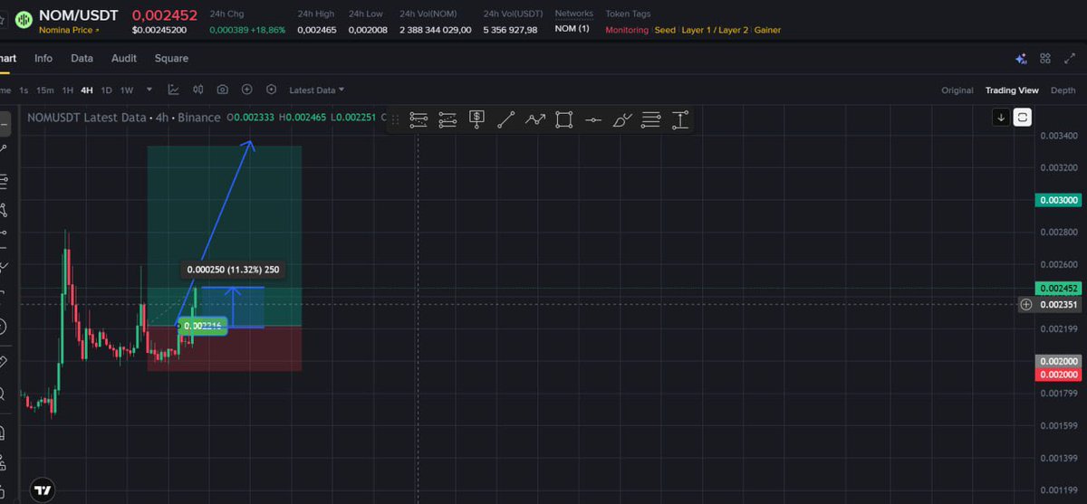The width and height of the screenshot is (1087, 504).
Task: Click the green 0.002452 current price label
Action: [1057, 289]
